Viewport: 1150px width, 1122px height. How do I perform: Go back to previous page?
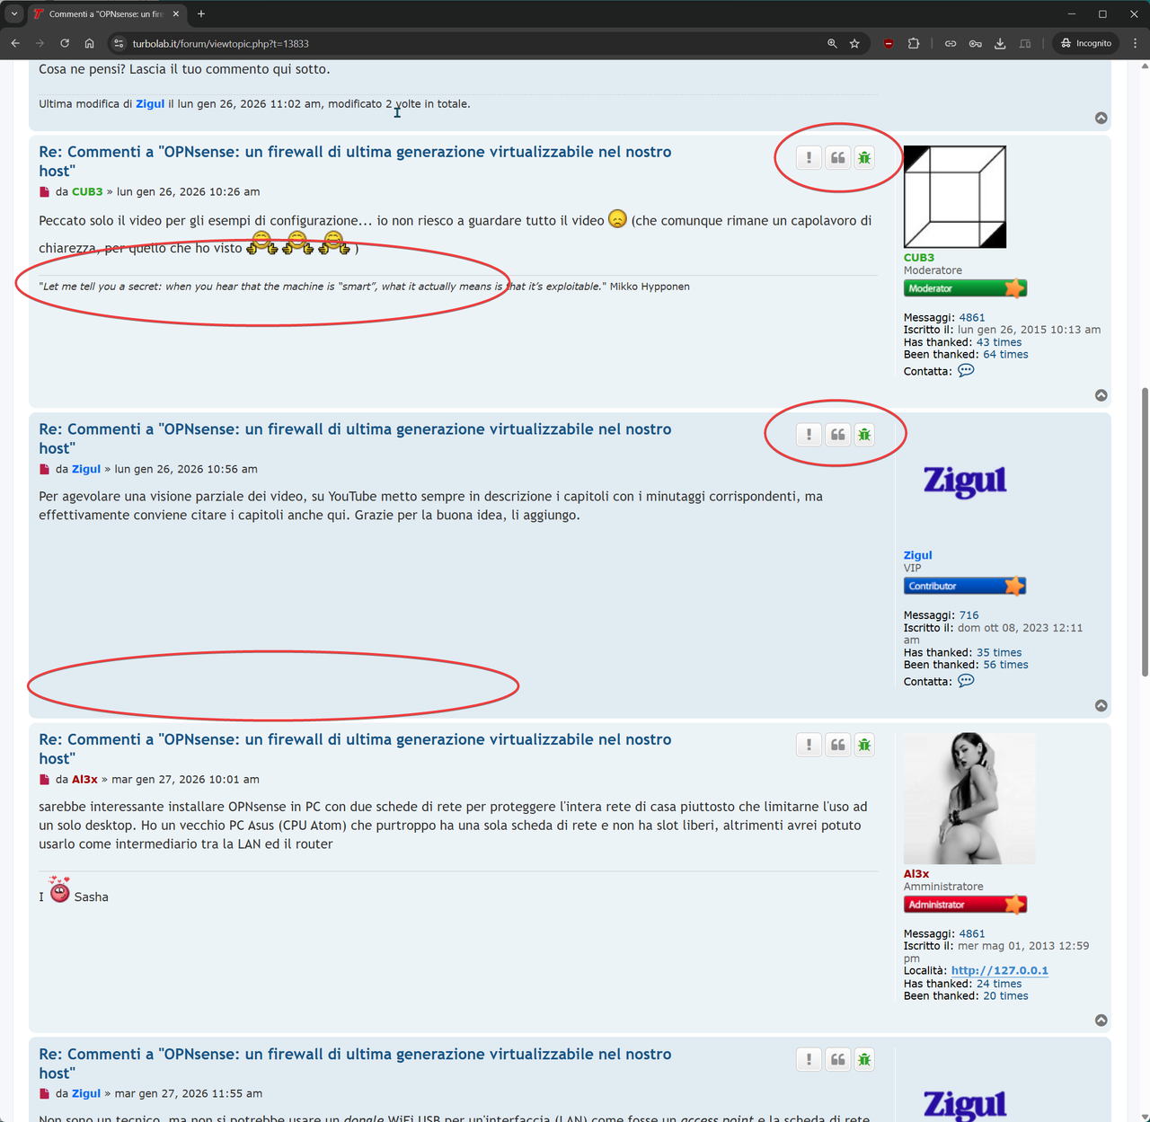tap(15, 43)
